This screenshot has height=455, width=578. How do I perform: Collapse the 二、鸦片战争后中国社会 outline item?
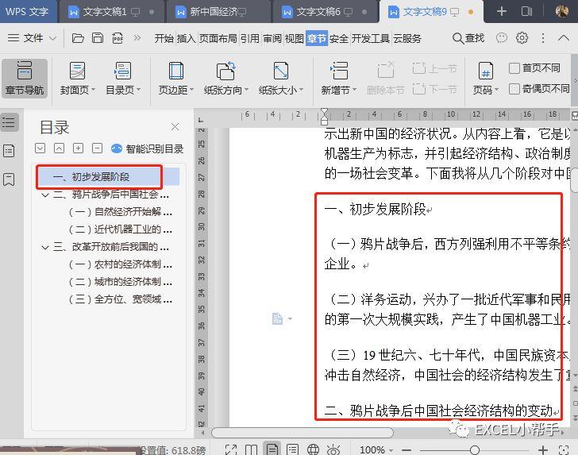tap(44, 195)
